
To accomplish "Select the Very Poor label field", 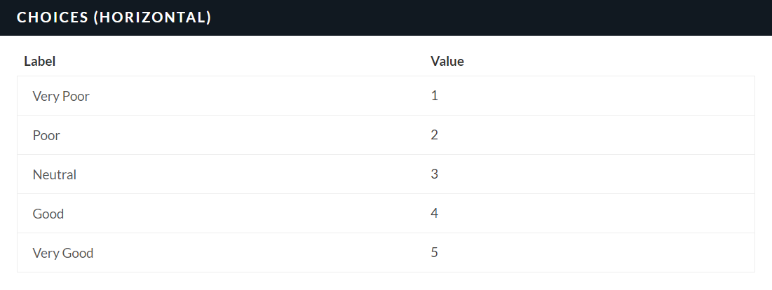I will point(61,96).
